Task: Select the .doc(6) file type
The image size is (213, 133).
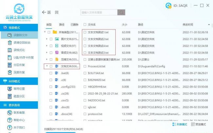Action: (x=65, y=107)
